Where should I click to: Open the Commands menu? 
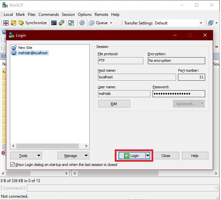click(x=49, y=15)
